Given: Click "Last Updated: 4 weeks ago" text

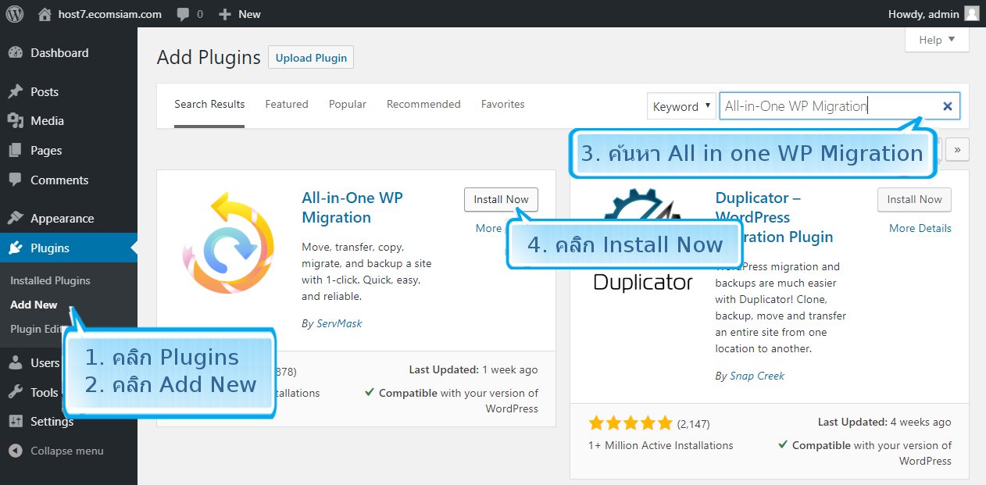Looking at the screenshot, I should [x=884, y=422].
